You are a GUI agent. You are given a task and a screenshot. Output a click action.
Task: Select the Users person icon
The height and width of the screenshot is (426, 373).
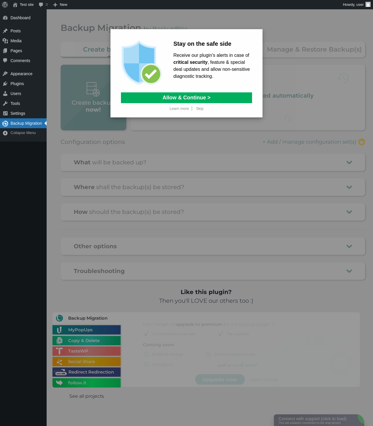pyautogui.click(x=5, y=94)
